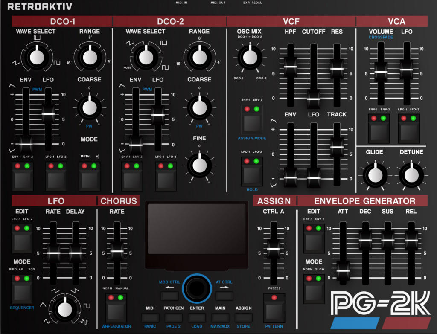Viewport: 437px width, 334px height.
Task: Switch Envelope Generator Norm/Slow mode button
Action: (314, 292)
